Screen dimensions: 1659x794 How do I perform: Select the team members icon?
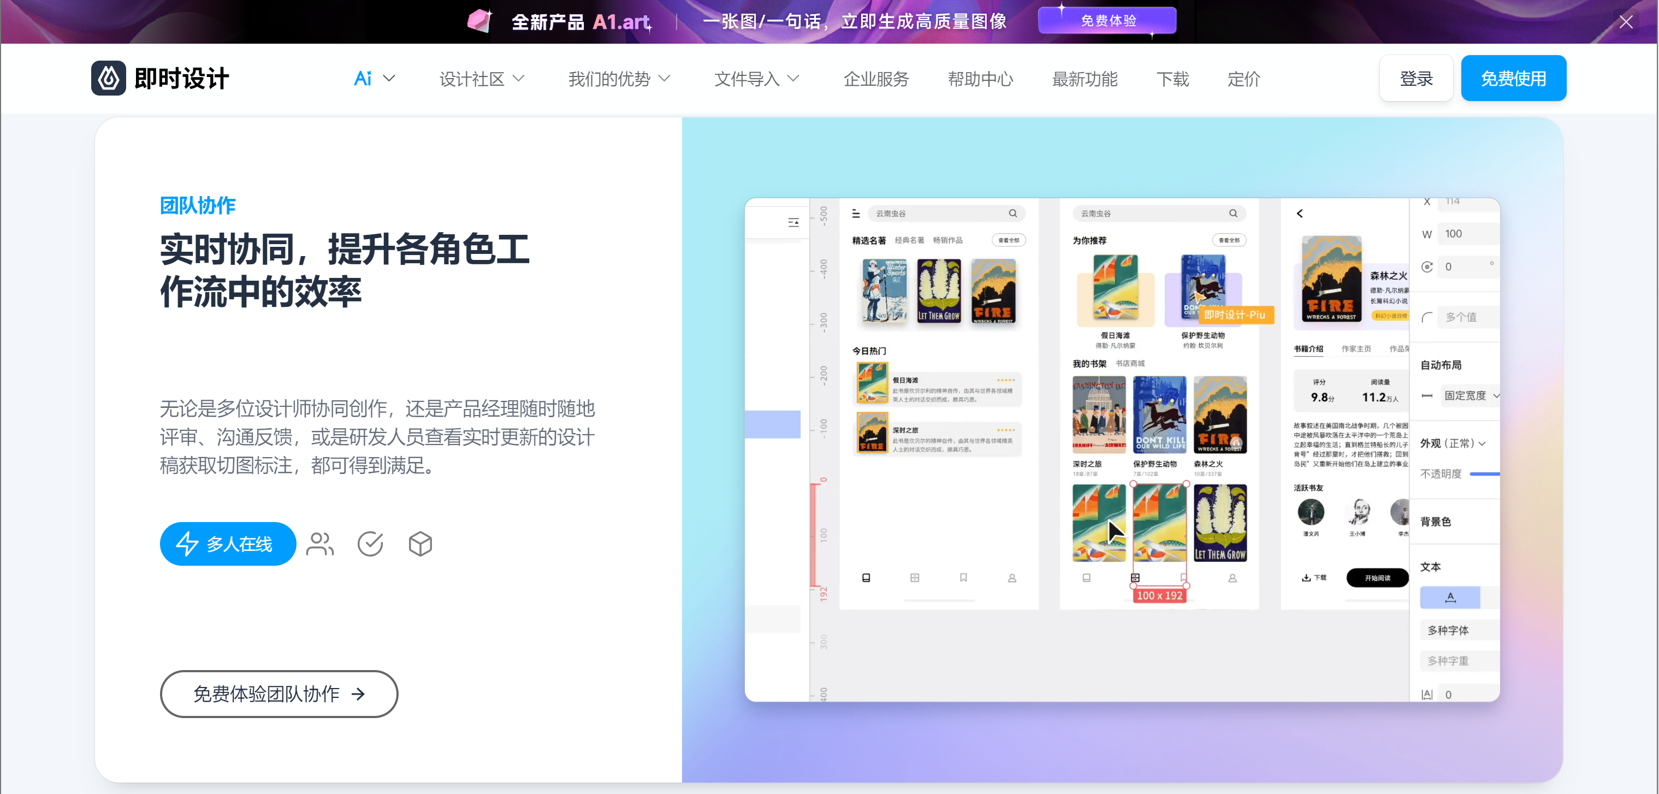point(320,544)
